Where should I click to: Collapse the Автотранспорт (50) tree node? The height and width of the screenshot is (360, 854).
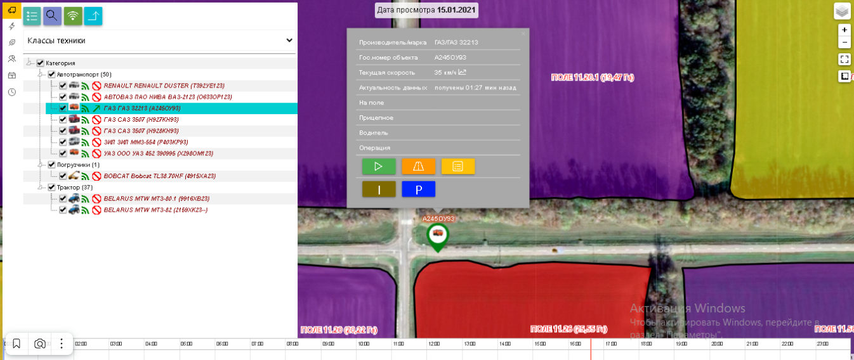41,75
